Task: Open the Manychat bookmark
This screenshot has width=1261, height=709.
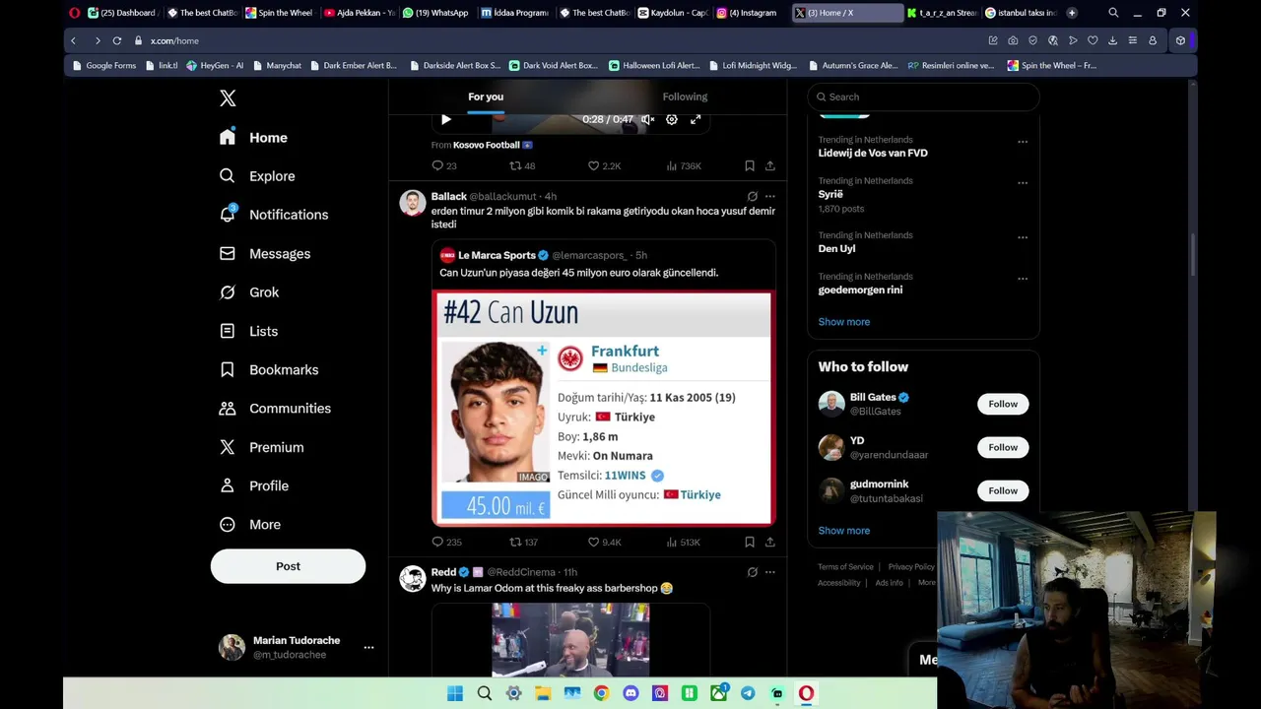Action: pyautogui.click(x=277, y=66)
